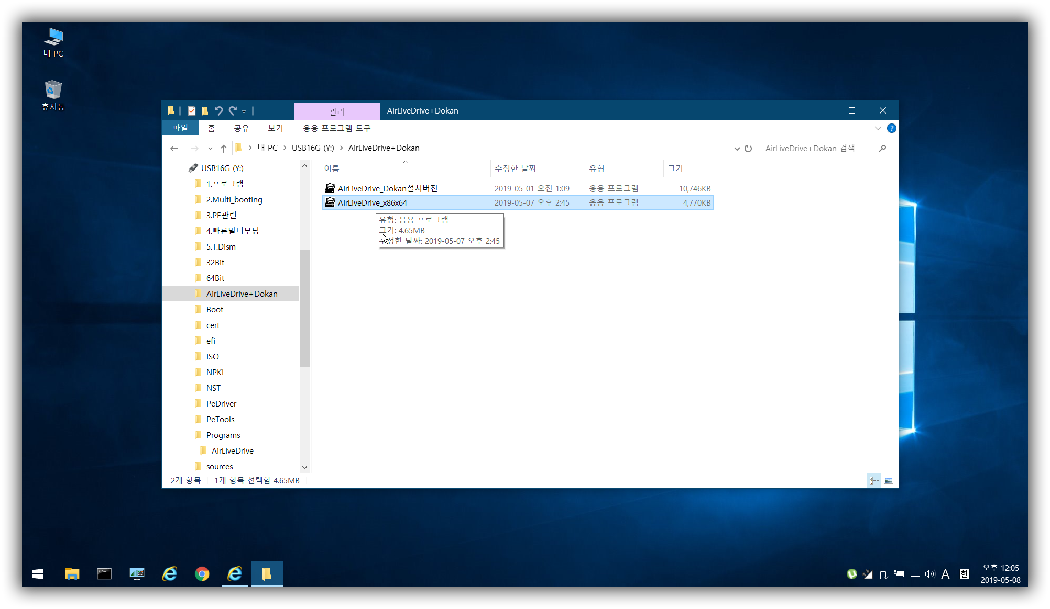The width and height of the screenshot is (1050, 609).
Task: Click the navigation pane scroll up arrow
Action: [304, 166]
